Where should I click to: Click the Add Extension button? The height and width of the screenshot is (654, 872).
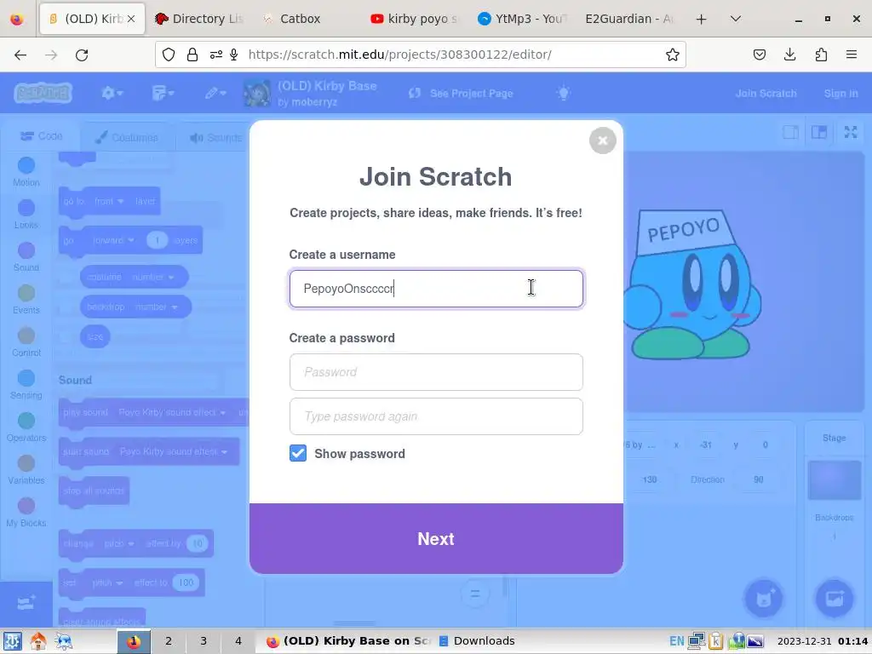coord(26,604)
